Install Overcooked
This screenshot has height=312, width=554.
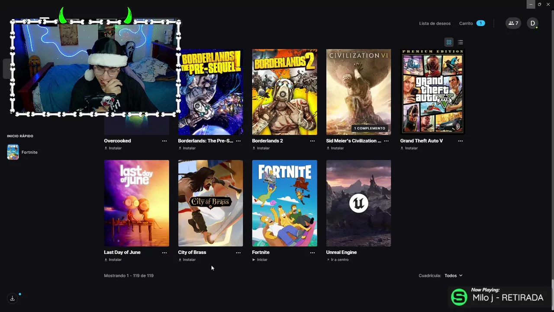pyautogui.click(x=113, y=148)
